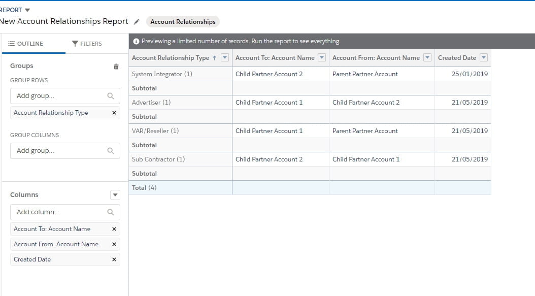Click the Account Relationships object badge
The height and width of the screenshot is (296, 535).
(182, 21)
